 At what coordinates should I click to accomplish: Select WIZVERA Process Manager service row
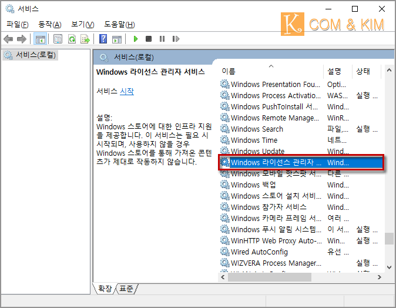(x=301, y=263)
